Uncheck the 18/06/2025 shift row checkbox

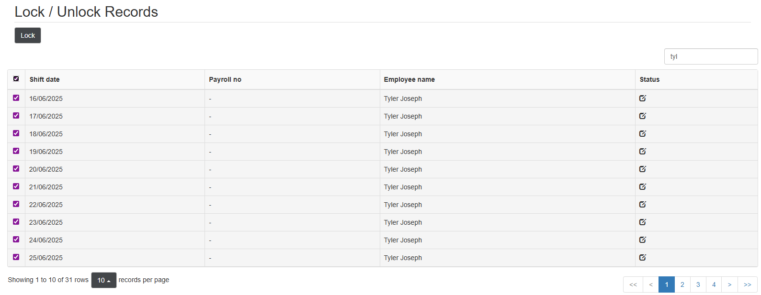[x=16, y=133]
